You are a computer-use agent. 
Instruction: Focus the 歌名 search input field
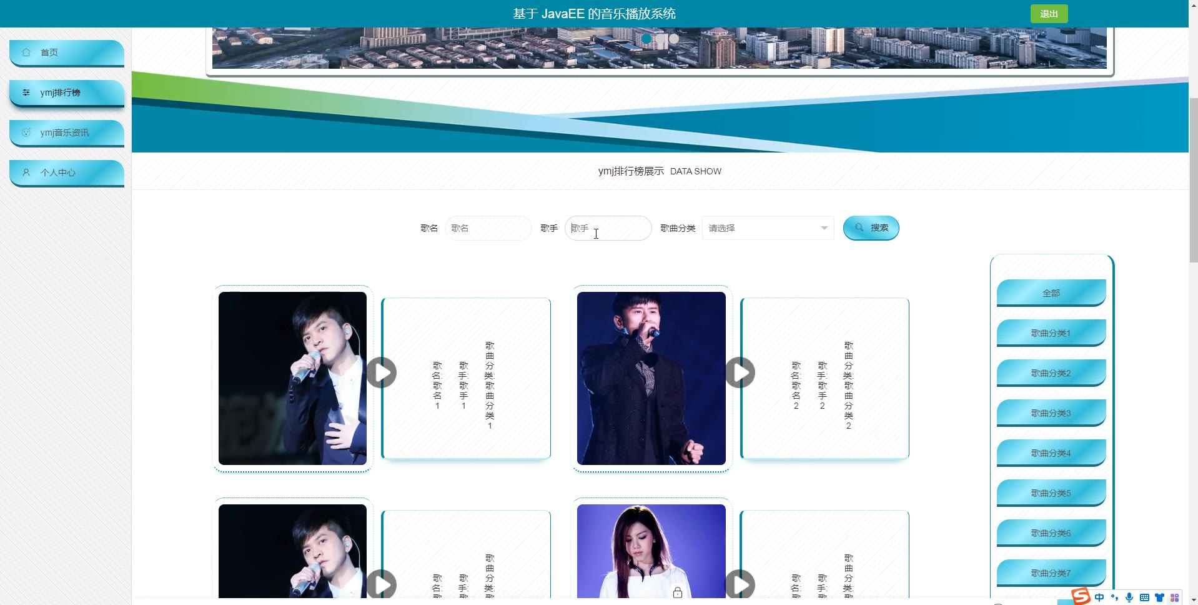[488, 228]
